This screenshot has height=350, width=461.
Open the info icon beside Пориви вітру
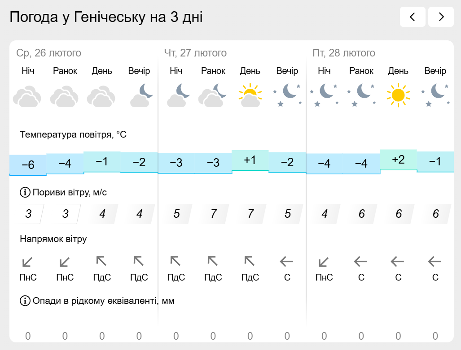point(25,192)
